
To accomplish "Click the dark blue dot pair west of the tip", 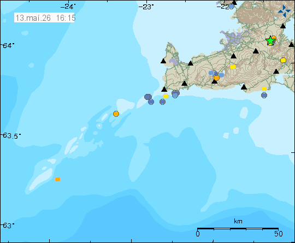I will click(148, 97).
